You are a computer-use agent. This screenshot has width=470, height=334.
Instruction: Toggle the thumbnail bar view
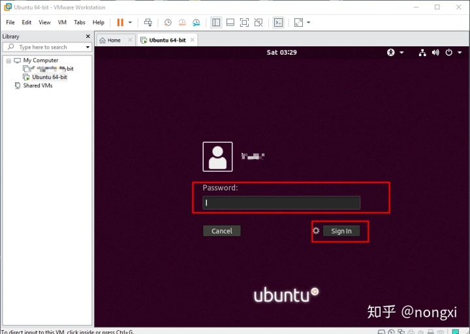pos(230,22)
